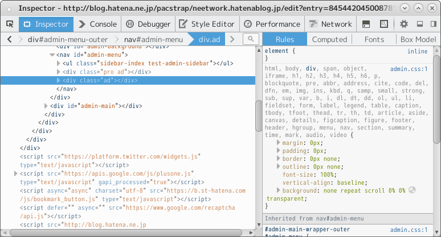Click the HTML search box
Image resolution: width=441 pixels, height=237 pixels.
251,39
